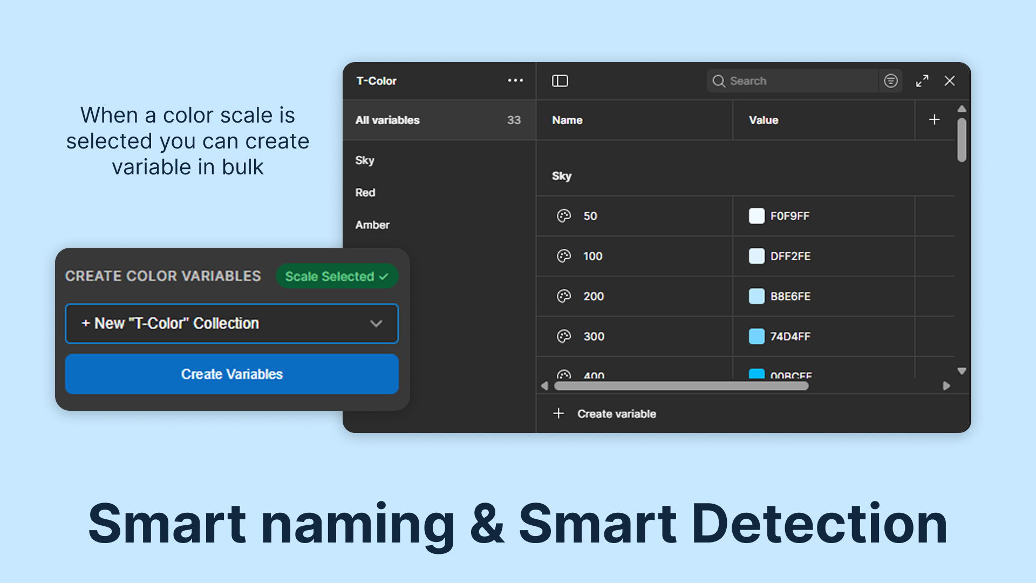Expand the panel to fullscreen with arrows icon

[922, 80]
